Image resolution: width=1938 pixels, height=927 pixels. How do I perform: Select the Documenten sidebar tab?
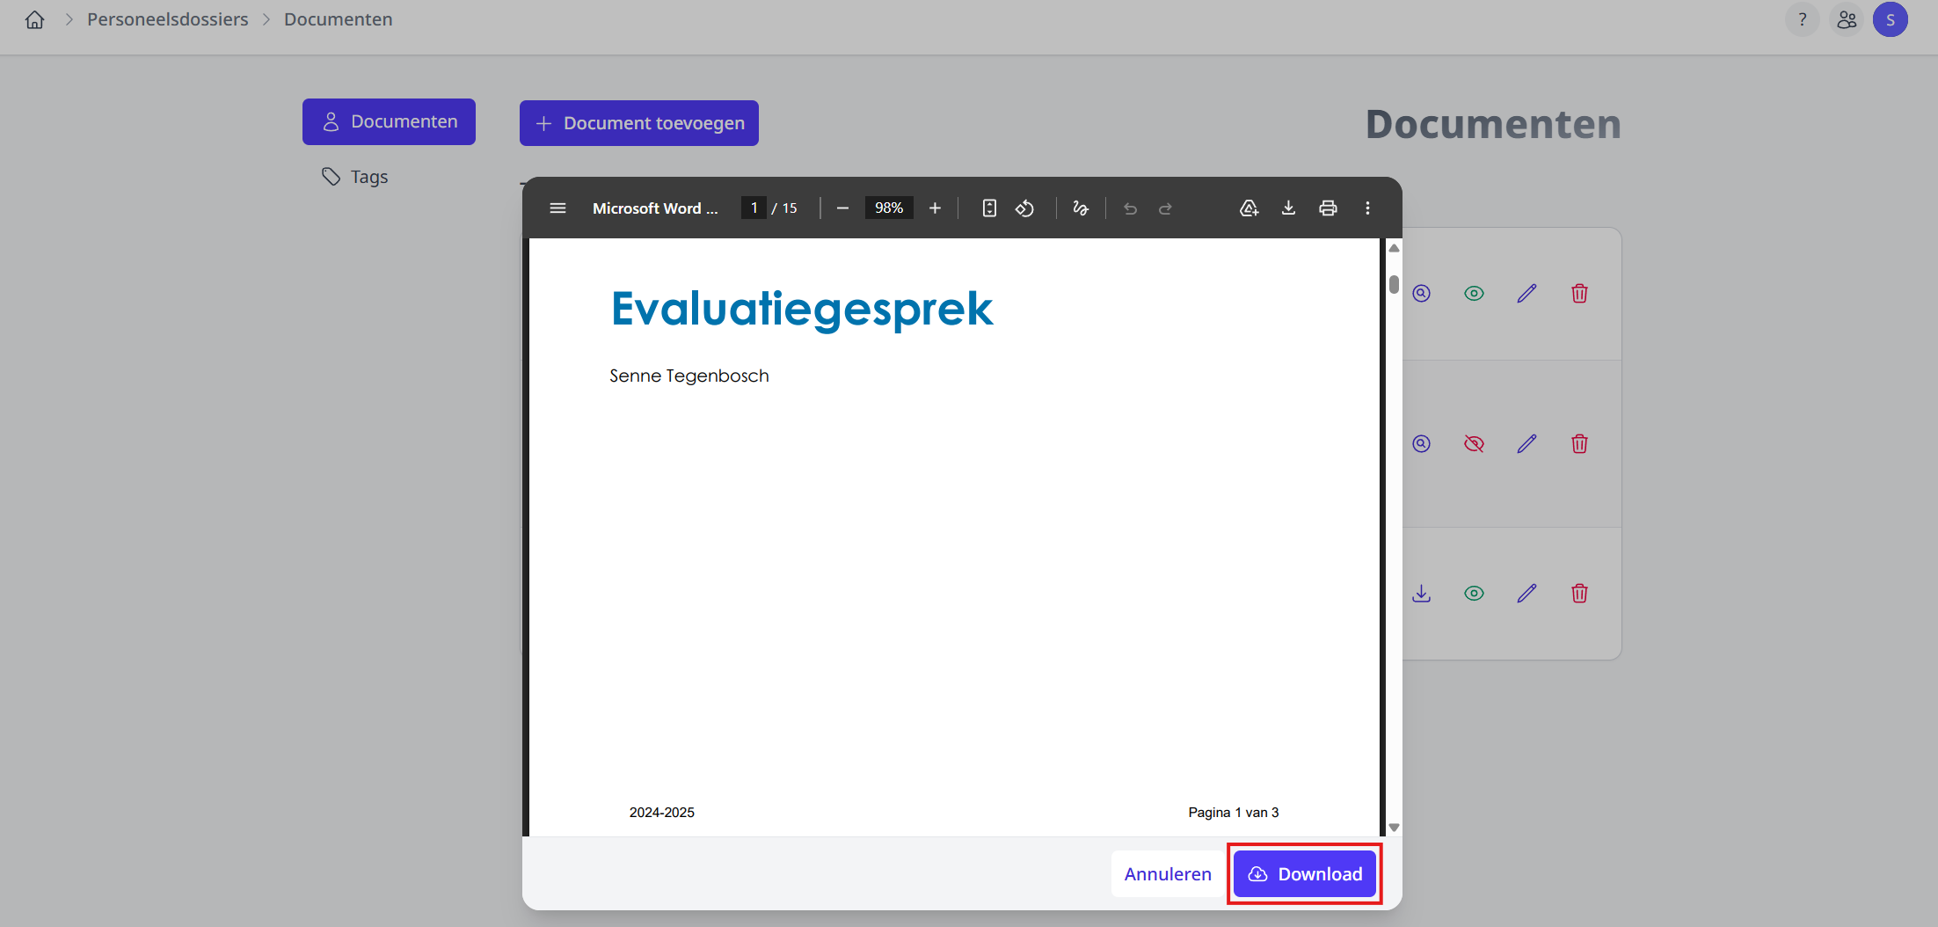[389, 121]
